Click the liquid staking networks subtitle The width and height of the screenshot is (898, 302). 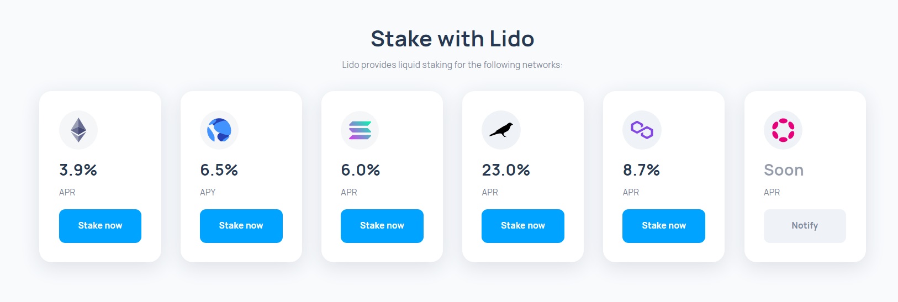click(x=452, y=65)
